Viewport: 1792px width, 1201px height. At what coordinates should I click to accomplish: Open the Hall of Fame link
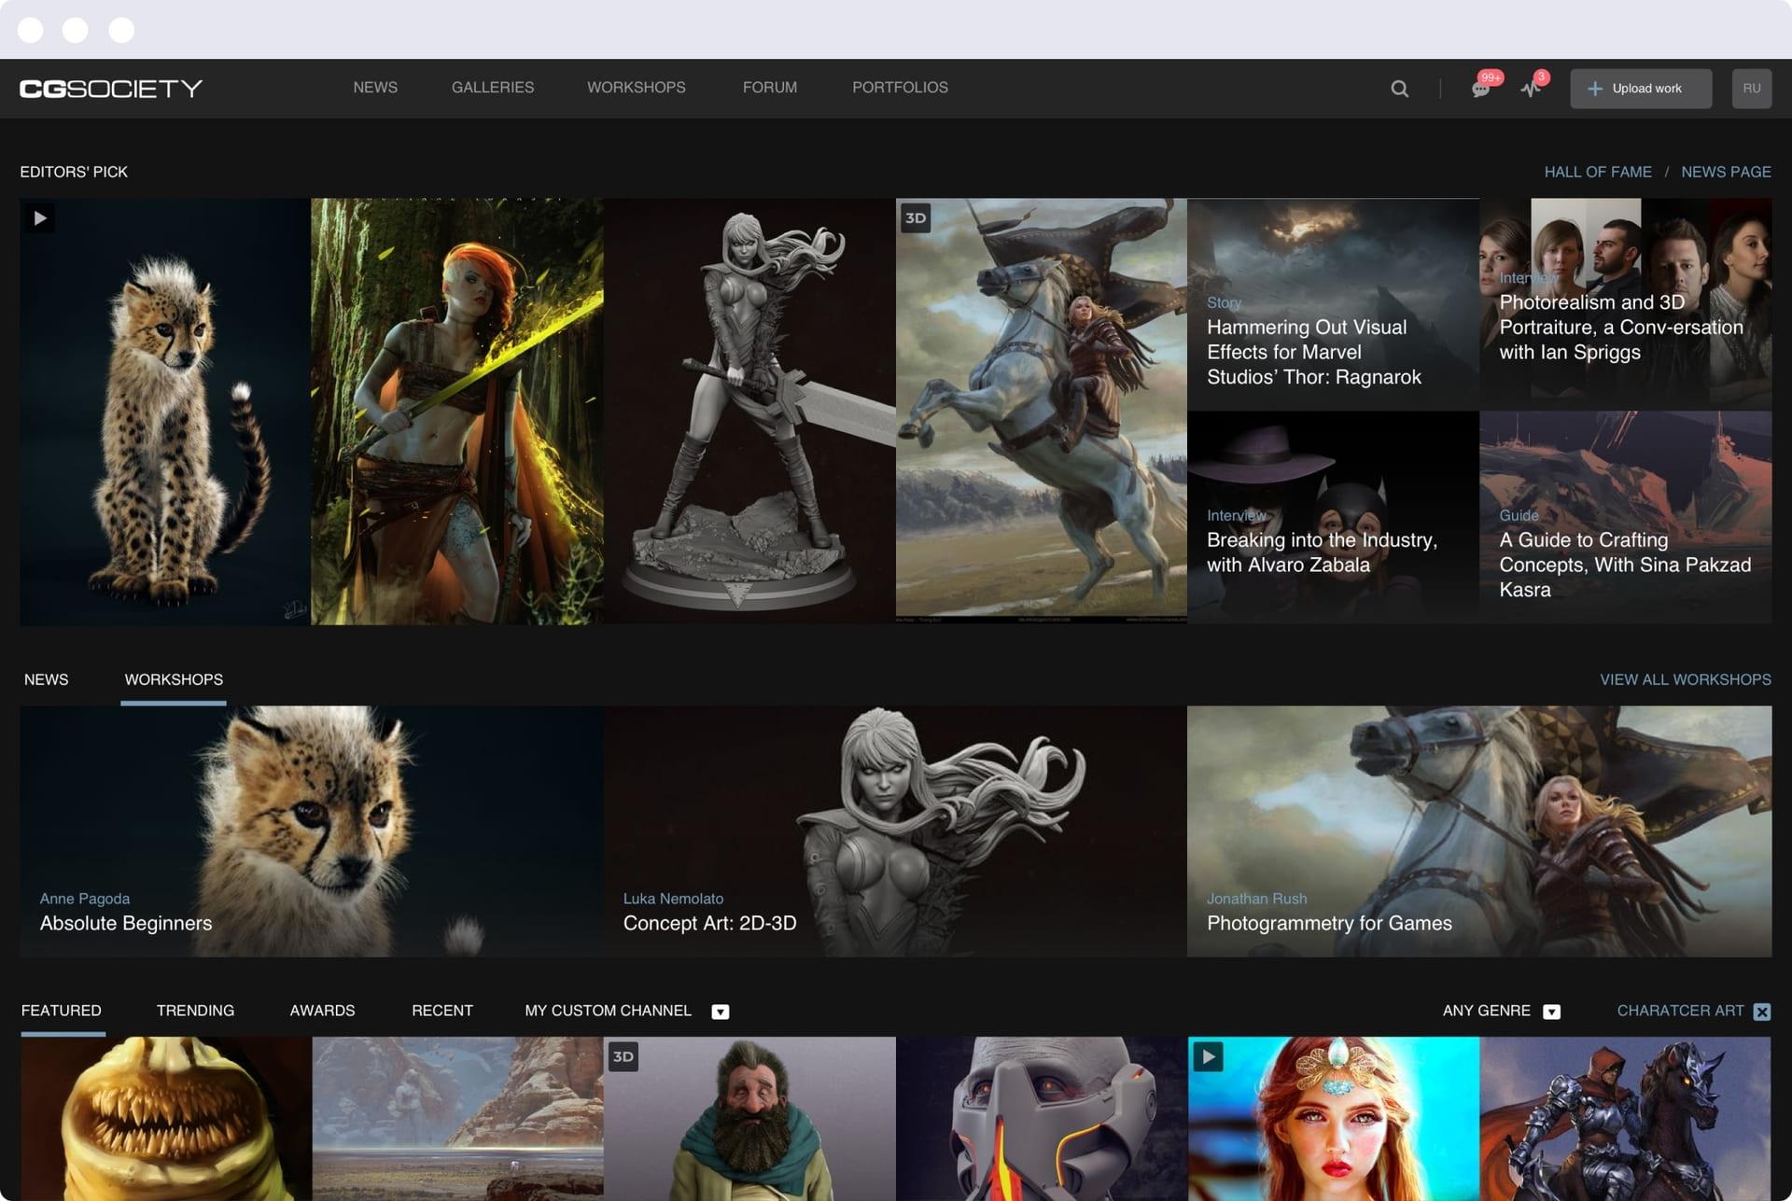(1598, 172)
